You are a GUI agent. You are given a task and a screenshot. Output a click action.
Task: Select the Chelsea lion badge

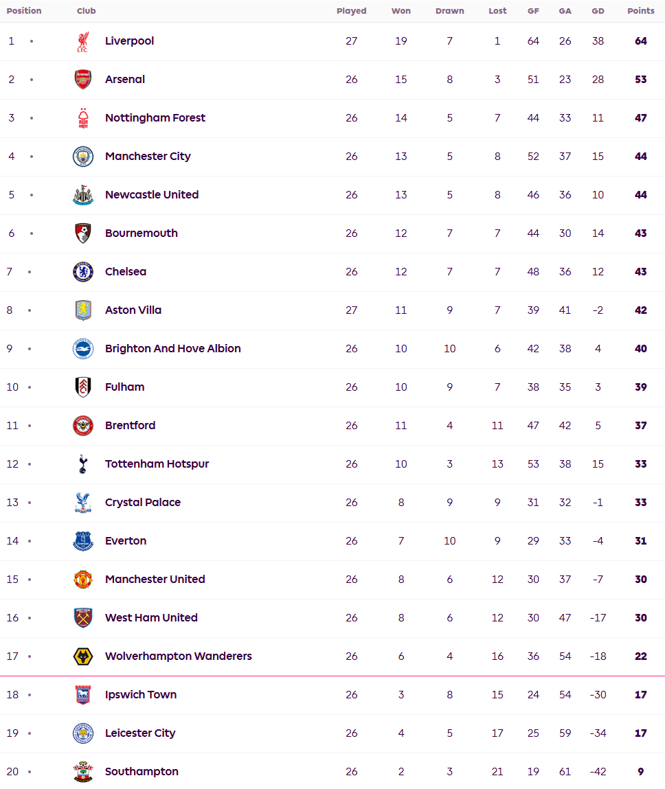pos(83,272)
